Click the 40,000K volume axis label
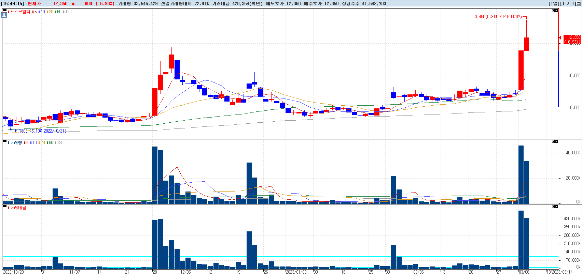Image resolution: width=582 pixels, height=275 pixels. click(573, 153)
